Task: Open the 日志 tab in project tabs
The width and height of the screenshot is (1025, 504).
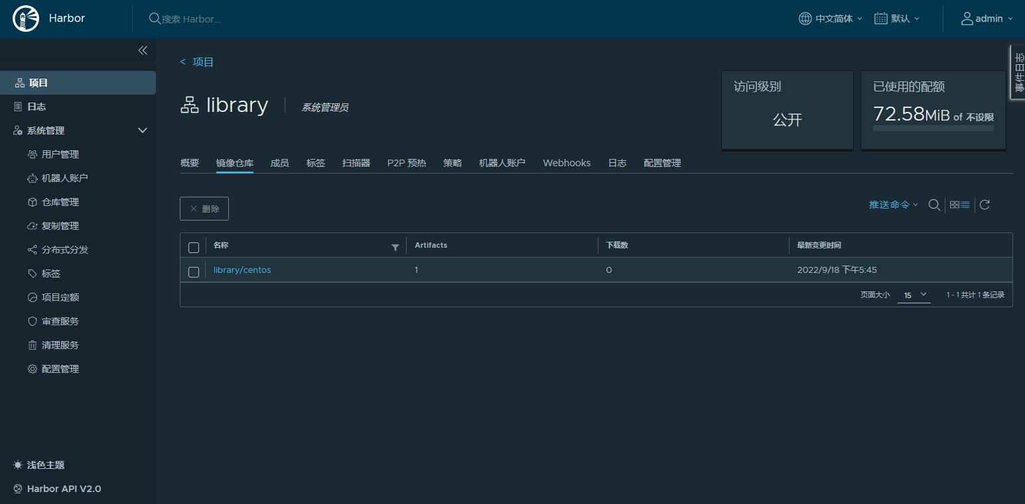Action: point(617,163)
